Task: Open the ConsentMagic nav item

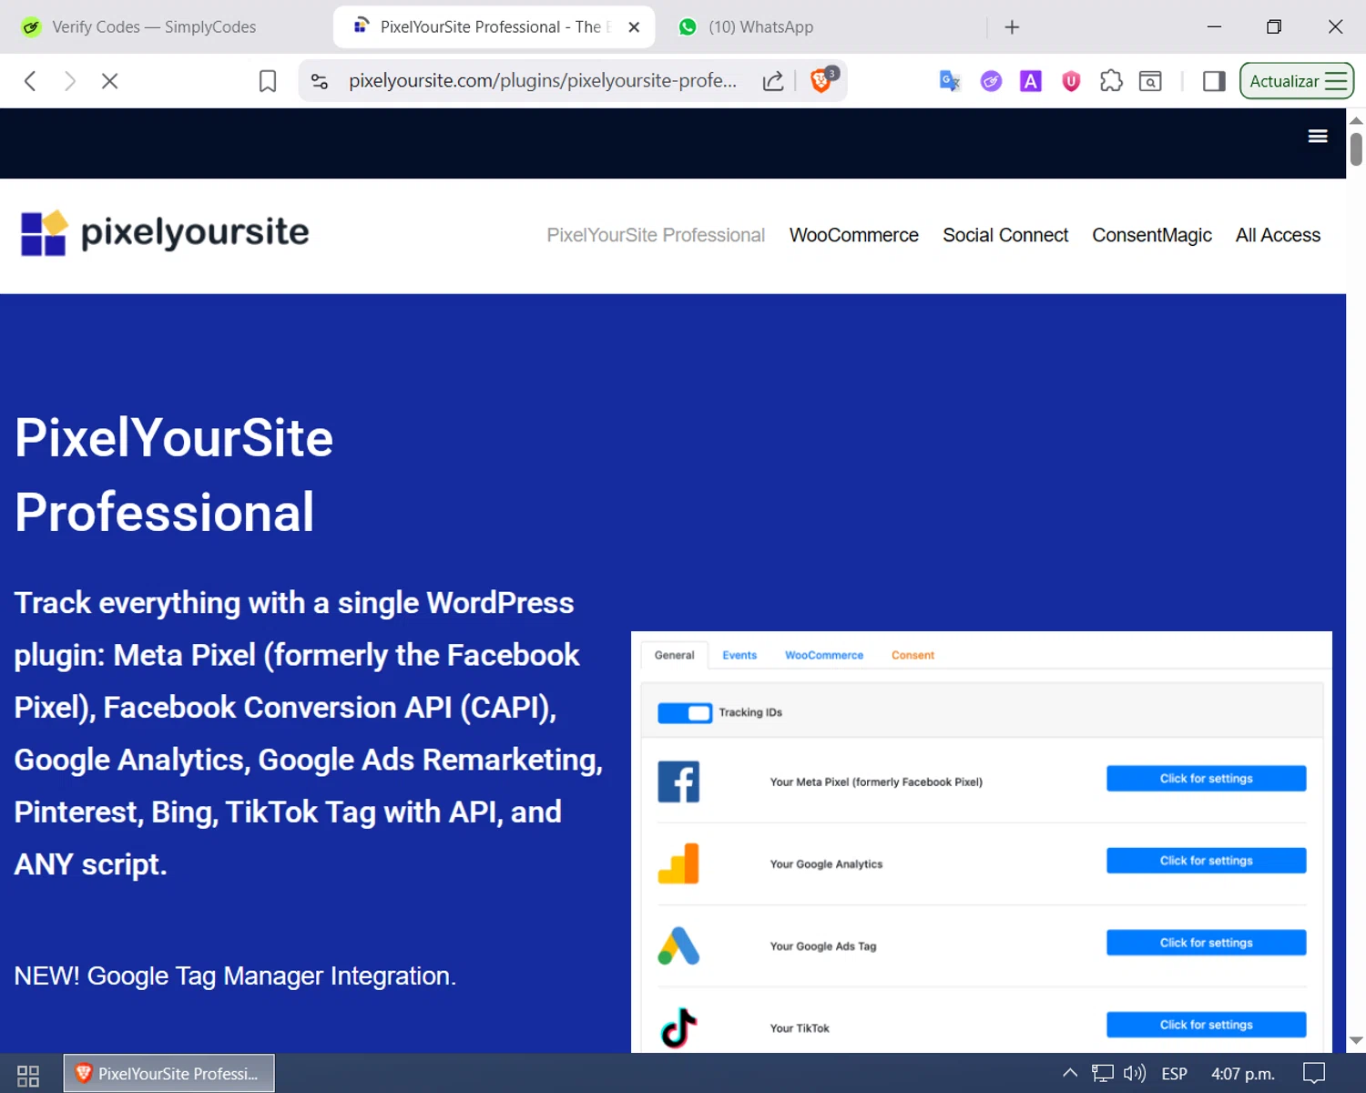Action: 1152,235
